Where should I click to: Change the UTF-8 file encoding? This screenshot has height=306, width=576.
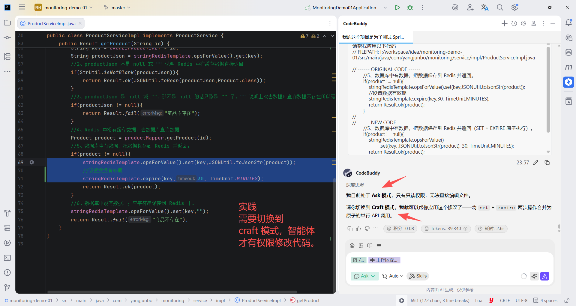coord(521,301)
